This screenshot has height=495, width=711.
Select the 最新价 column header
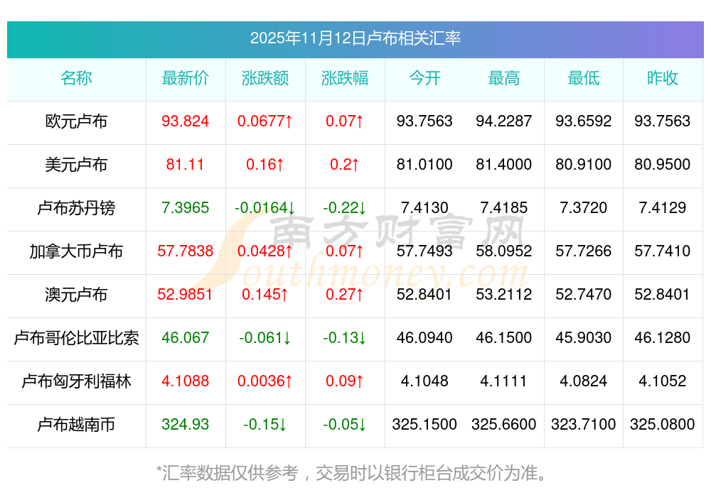186,79
